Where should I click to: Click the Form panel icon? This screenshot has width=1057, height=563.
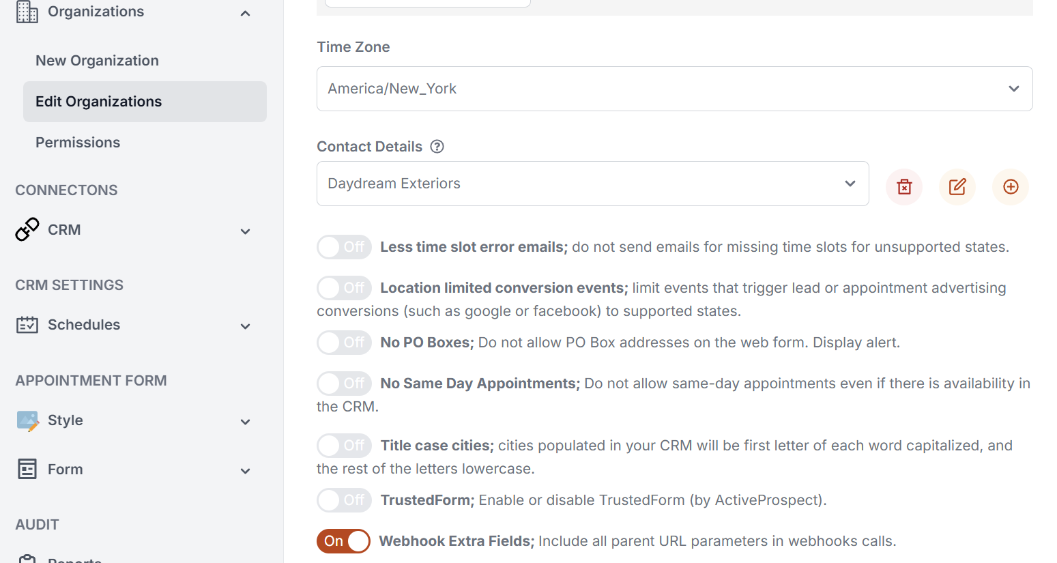(x=27, y=469)
